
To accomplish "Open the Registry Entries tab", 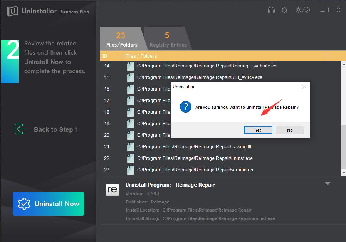I will coord(168,39).
